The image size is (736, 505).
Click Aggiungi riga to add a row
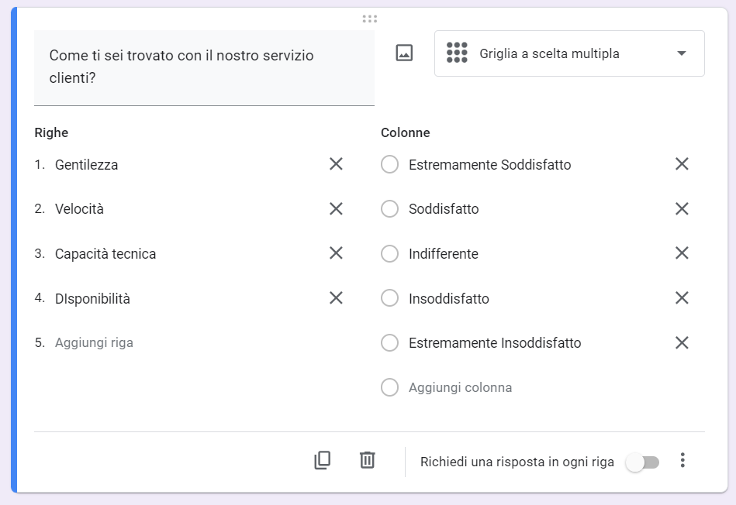[x=94, y=342]
